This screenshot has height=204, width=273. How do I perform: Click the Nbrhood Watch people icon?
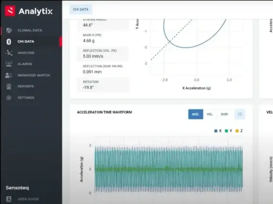tap(9, 75)
